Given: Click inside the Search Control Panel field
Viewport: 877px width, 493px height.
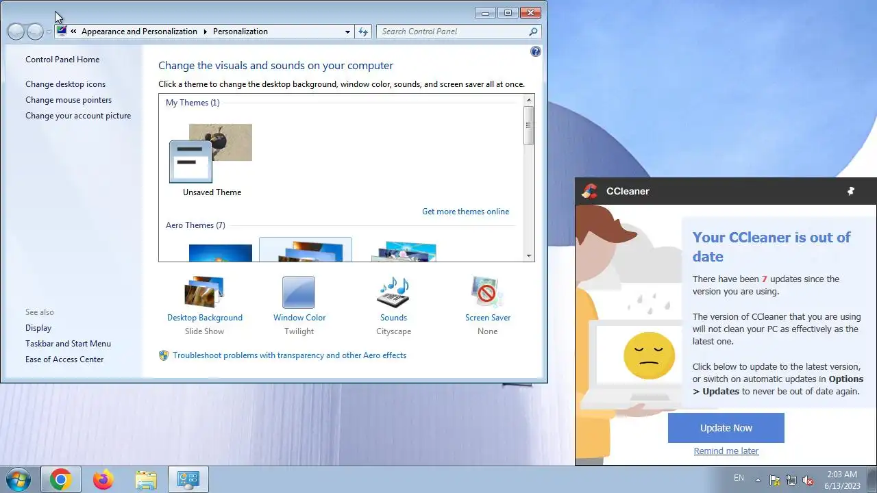Looking at the screenshot, I should point(452,31).
